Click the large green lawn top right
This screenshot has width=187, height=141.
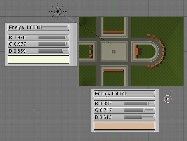(x=157, y=27)
